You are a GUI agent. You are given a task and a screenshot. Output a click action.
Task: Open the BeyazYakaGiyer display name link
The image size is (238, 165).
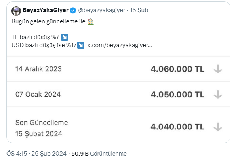click(46, 11)
